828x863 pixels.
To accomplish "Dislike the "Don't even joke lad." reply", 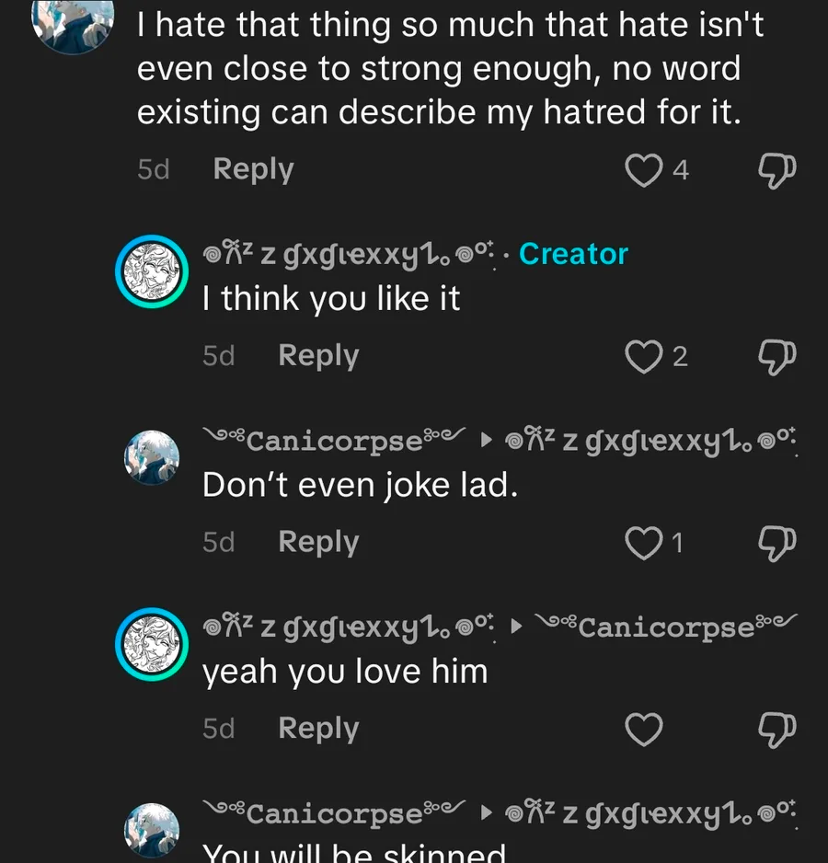I will (x=776, y=543).
